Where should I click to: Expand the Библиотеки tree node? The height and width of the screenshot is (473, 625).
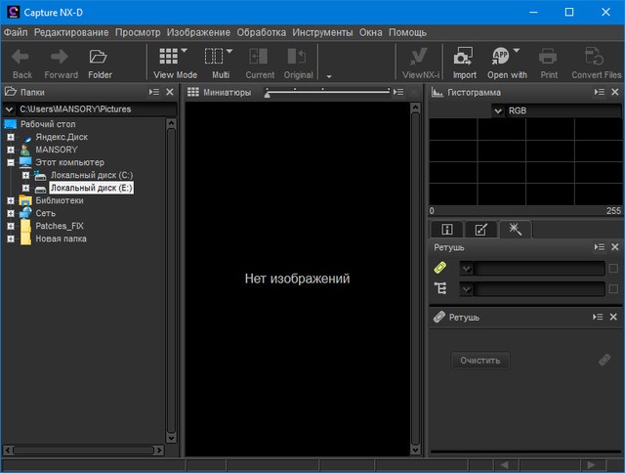point(11,200)
